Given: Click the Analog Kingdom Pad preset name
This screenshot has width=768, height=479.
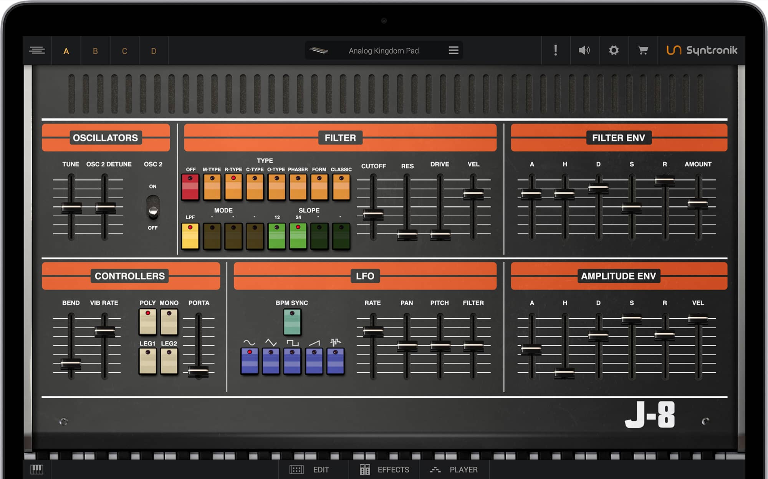Looking at the screenshot, I should click(384, 51).
